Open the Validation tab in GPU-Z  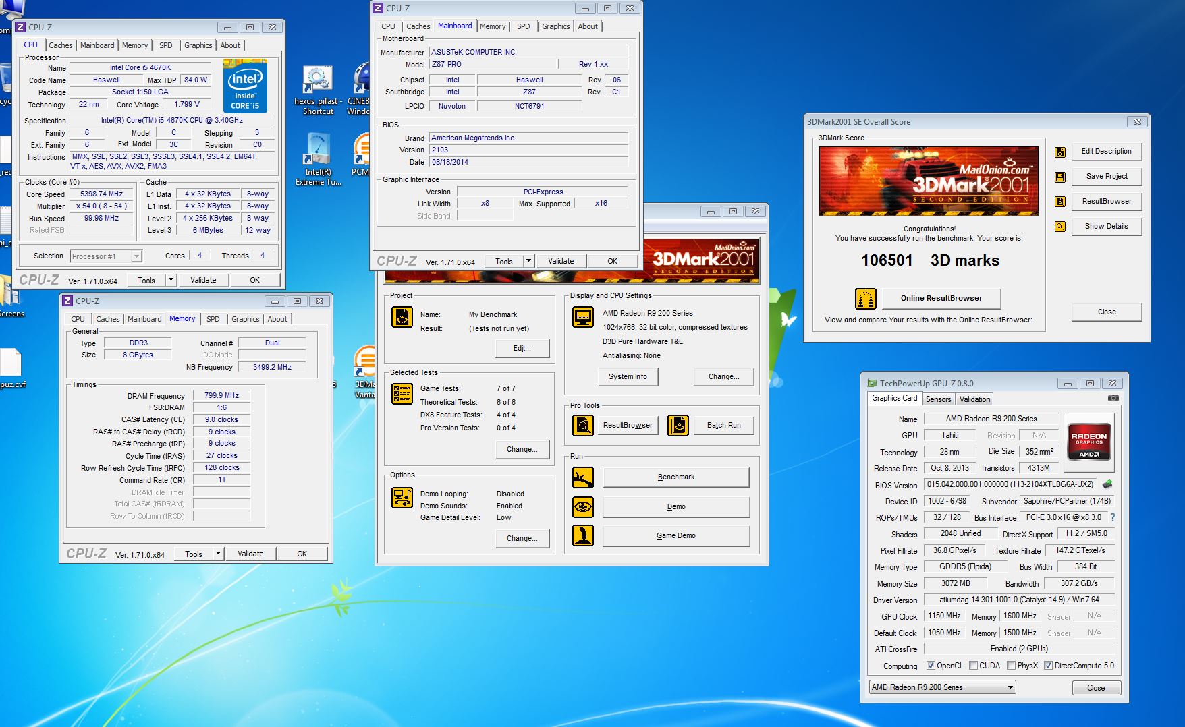(975, 399)
